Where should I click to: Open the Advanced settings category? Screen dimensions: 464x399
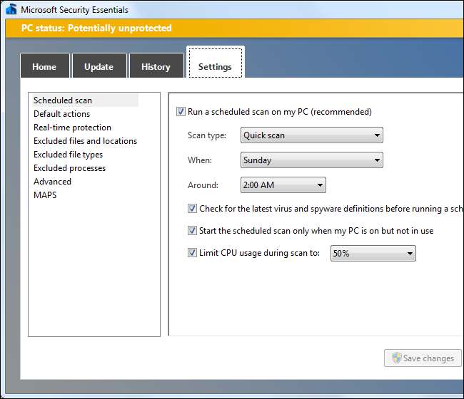[x=52, y=182]
